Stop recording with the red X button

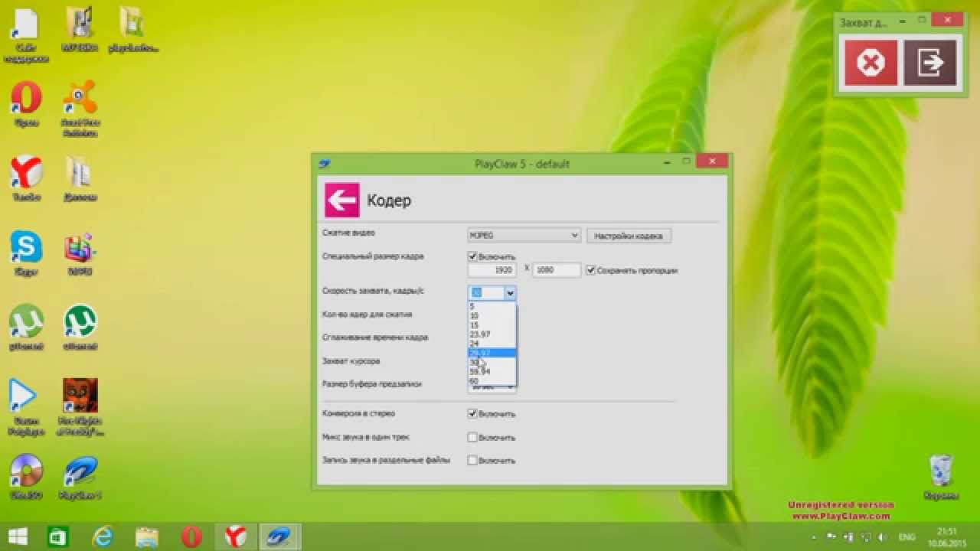(871, 63)
